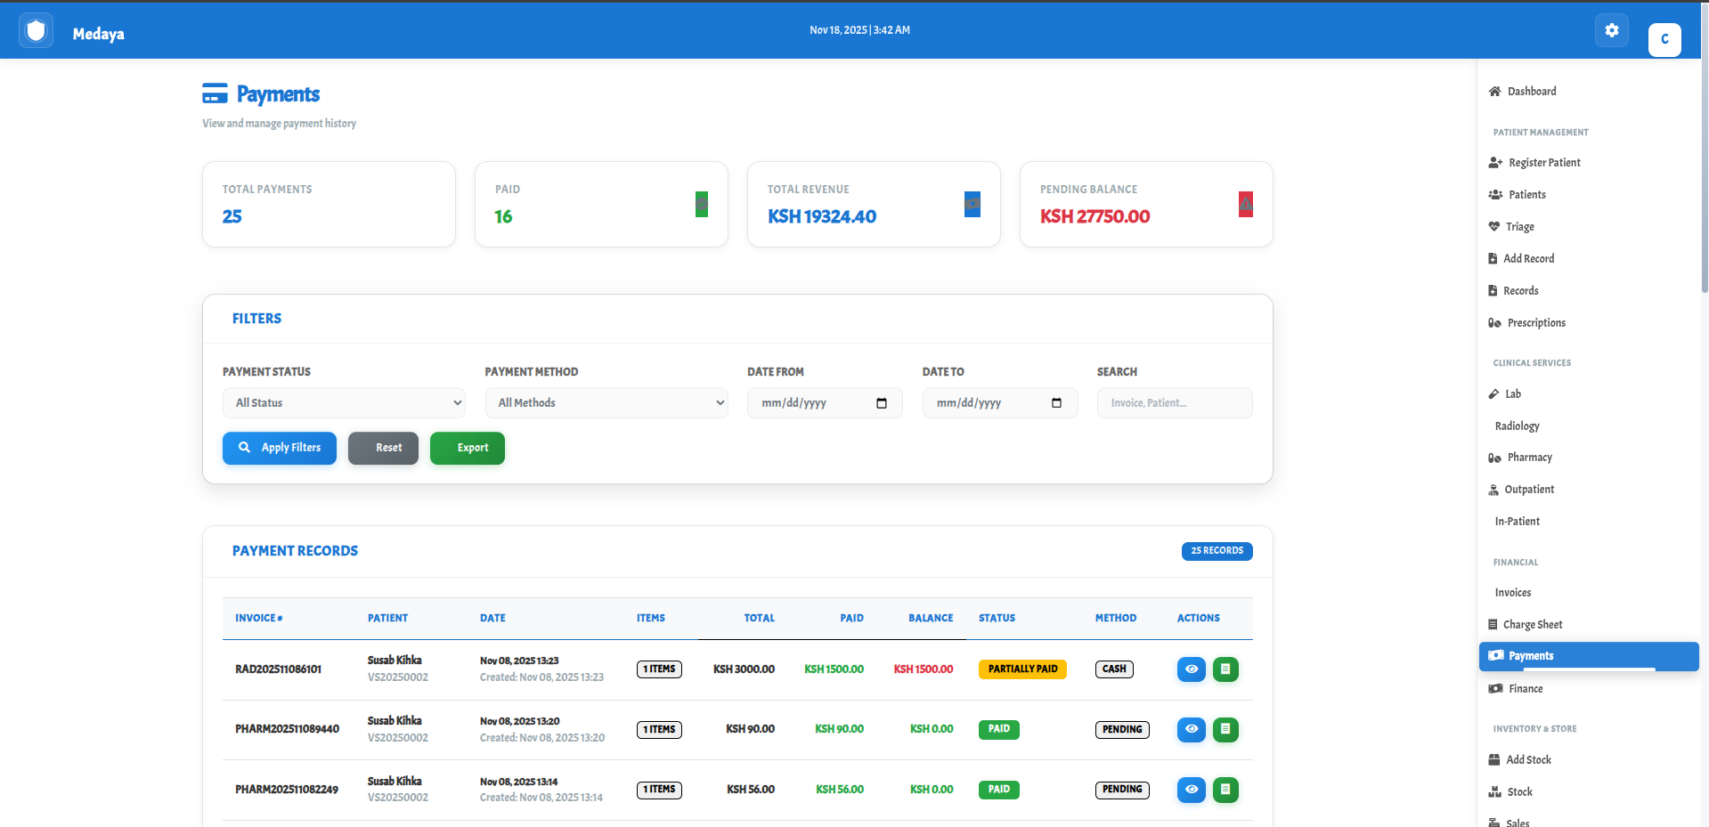View payment details for invoice RAD202511086101

point(1191,669)
